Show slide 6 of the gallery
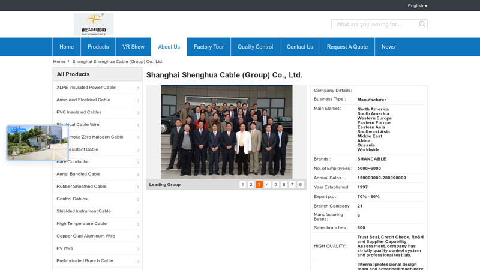This screenshot has width=480, height=270. 284,185
